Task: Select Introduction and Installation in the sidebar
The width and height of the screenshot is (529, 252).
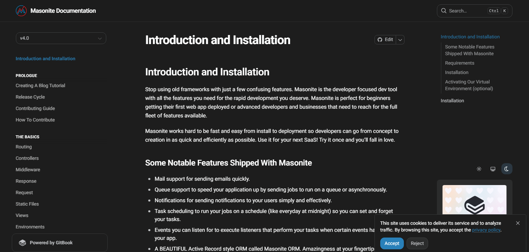Action: tap(45, 58)
